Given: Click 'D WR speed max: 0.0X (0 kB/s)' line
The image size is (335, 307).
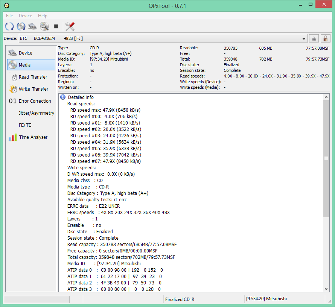Looking at the screenshot, I should (101, 174).
